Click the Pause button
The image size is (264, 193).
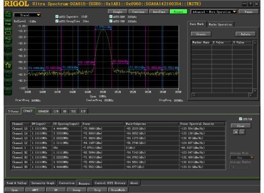[x=248, y=12]
